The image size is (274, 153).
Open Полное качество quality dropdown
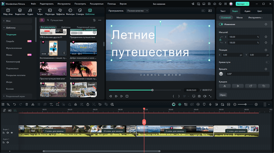pos(138,11)
